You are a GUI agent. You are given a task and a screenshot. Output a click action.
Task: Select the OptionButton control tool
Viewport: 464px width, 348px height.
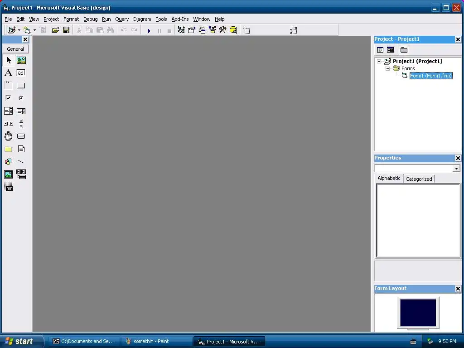point(21,98)
